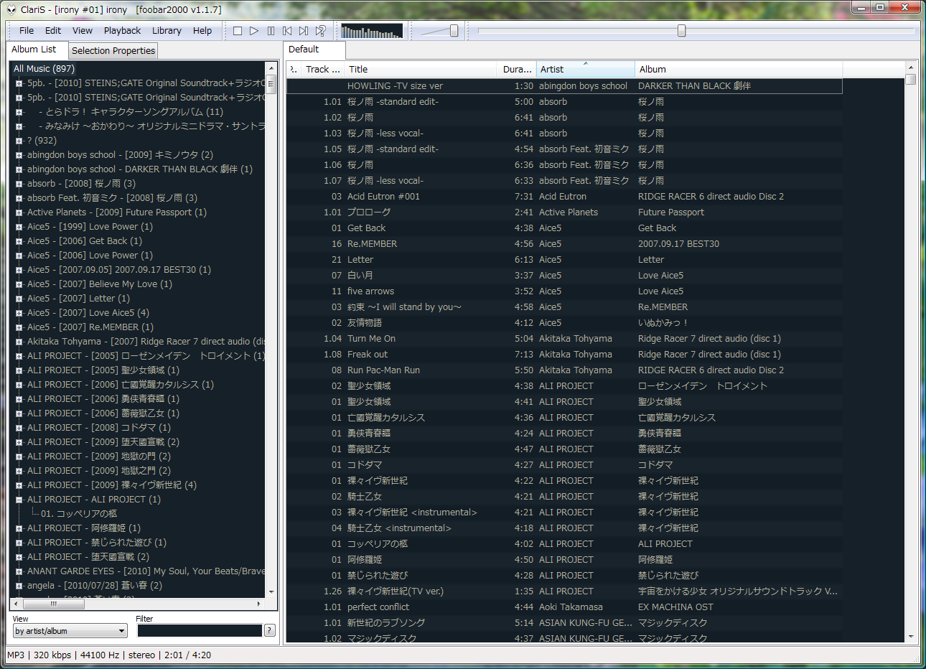The width and height of the screenshot is (926, 669).
Task: Click the volume slider handle
Action: 454,31
